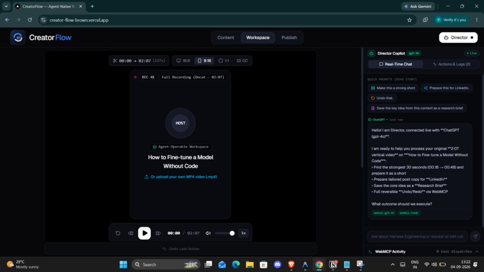Go back in the browser
The image size is (484, 272).
click(7, 20)
